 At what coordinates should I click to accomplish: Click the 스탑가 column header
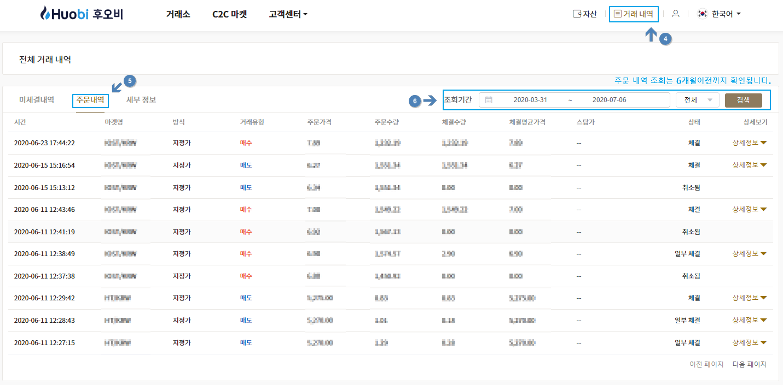pyautogui.click(x=585, y=122)
